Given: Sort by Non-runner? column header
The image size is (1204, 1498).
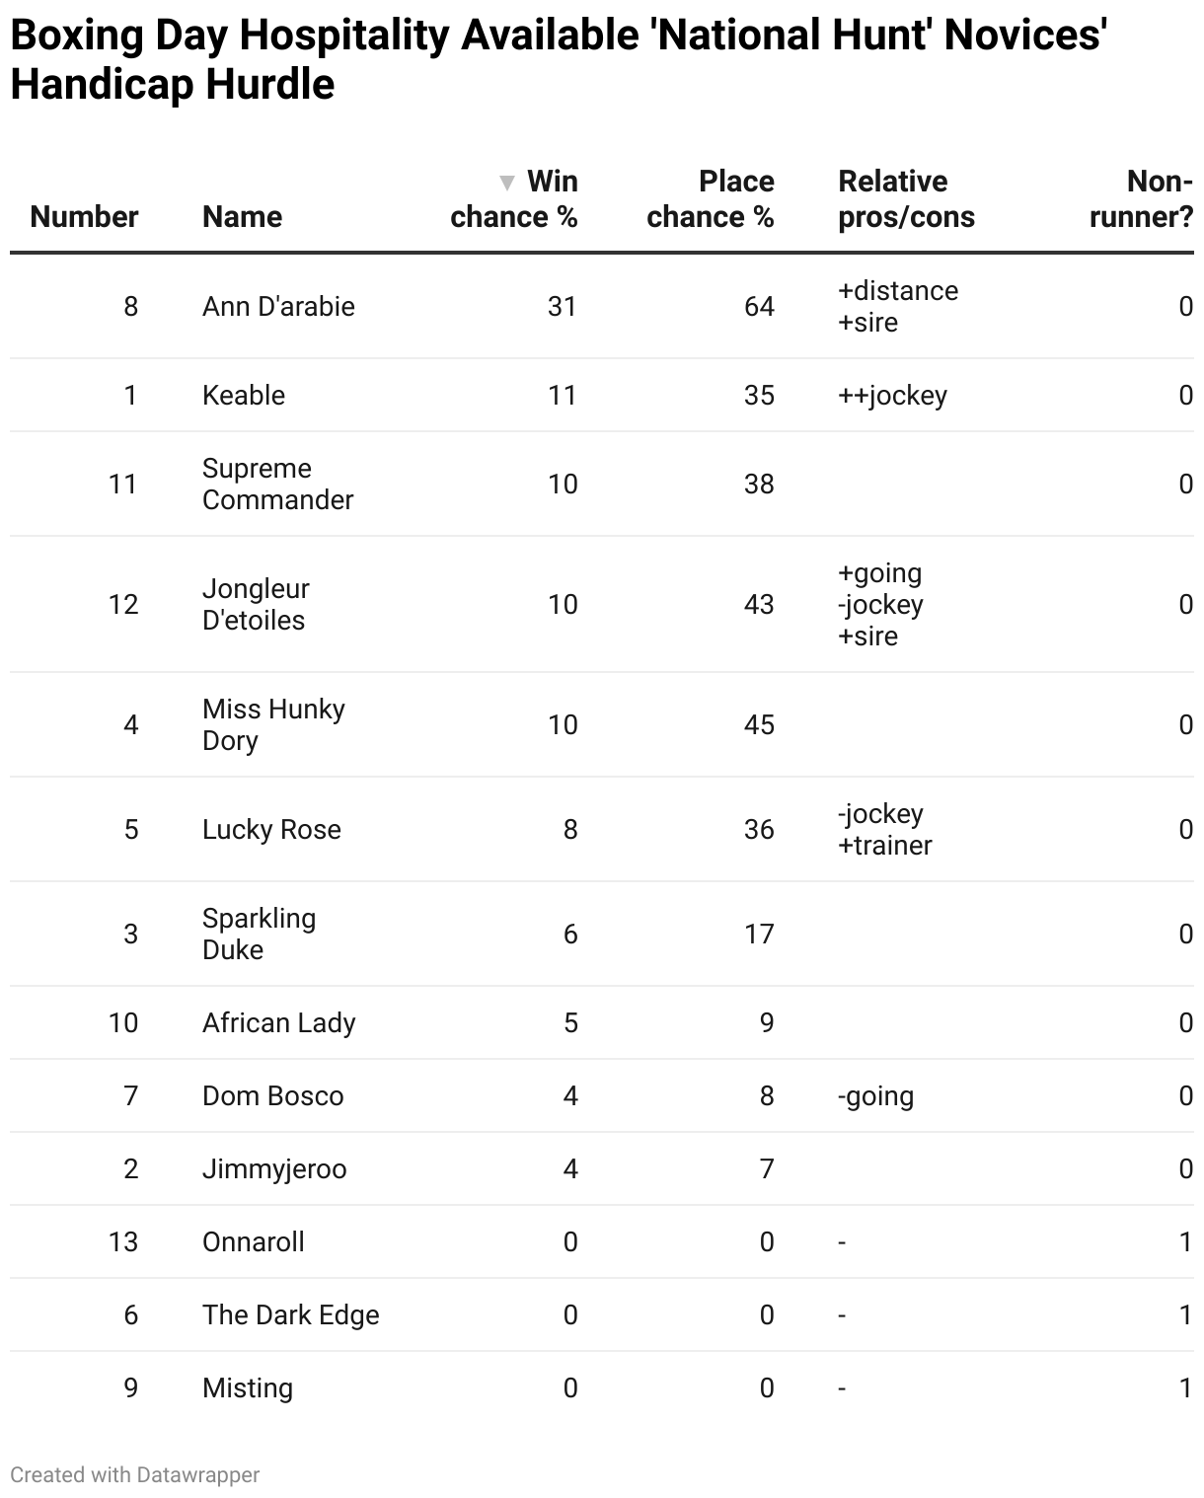Looking at the screenshot, I should click(1141, 199).
